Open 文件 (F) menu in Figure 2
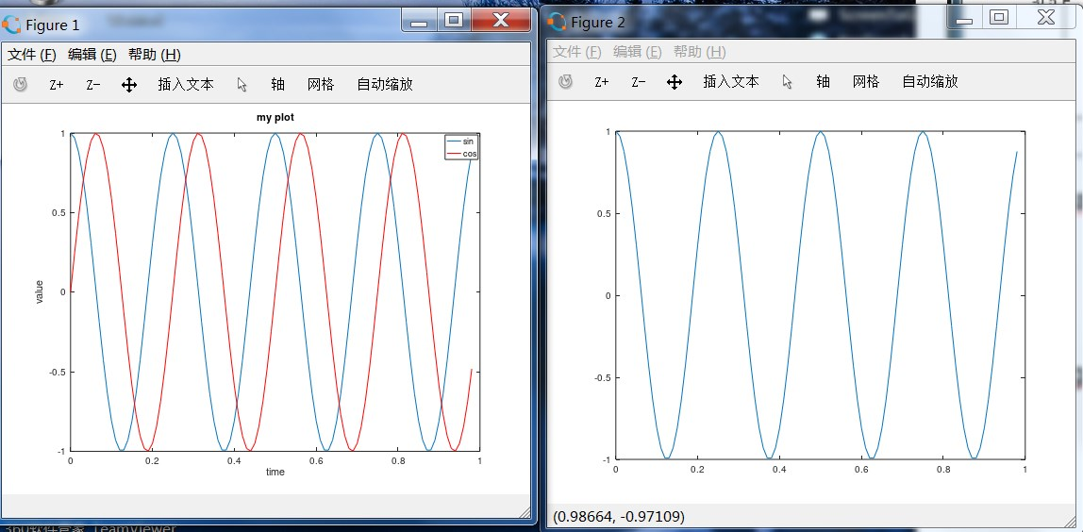The height and width of the screenshot is (532, 1083). point(577,52)
